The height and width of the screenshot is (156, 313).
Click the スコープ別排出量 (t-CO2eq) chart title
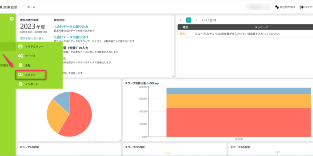tap(142, 83)
